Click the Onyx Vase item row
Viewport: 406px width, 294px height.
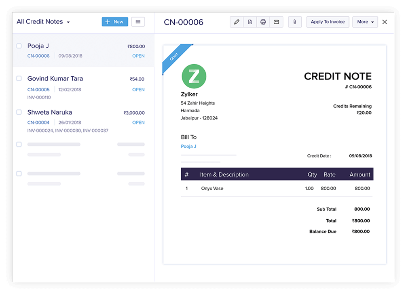tap(277, 188)
